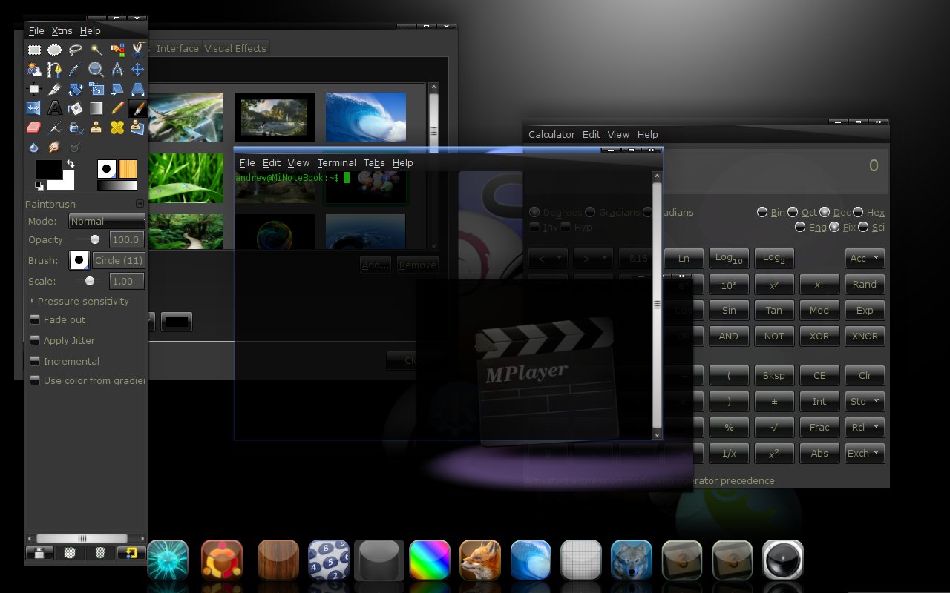Swap foreground and background colors
This screenshot has width=950, height=593.
71,163
